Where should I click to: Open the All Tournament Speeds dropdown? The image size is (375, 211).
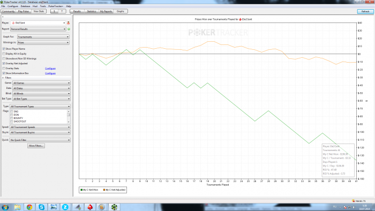[x=40, y=127]
